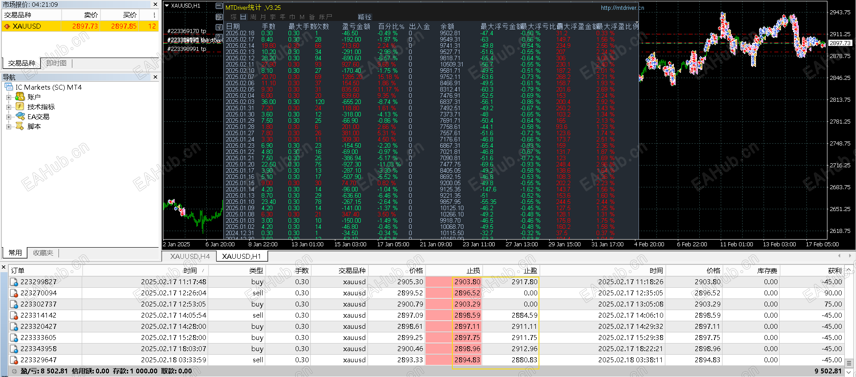Image resolution: width=856 pixels, height=377 pixels.
Task: Expand the EA交易 tree node
Action: 8,116
